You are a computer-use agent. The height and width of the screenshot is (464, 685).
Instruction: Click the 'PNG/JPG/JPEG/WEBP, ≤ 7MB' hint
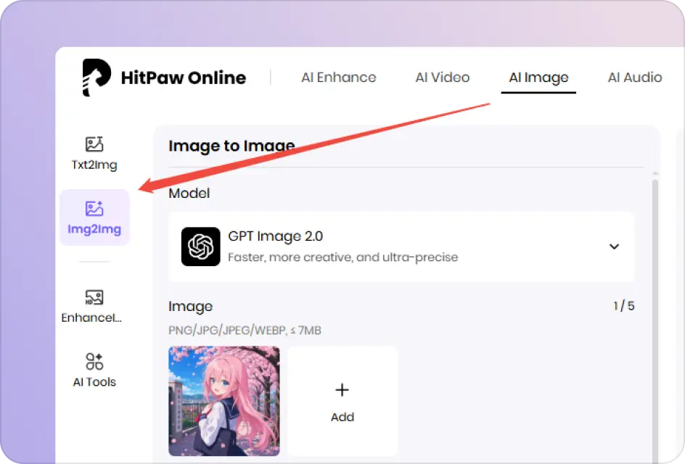pyautogui.click(x=245, y=331)
